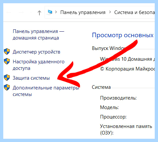Image resolution: width=158 pixels, height=142 pixels.
Task: Click the faint Forward arrow button
Action: coord(21,12)
